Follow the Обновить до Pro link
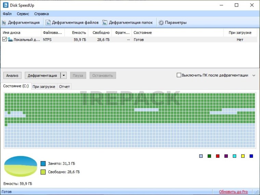The width and height of the screenshot is (260, 195). point(233,192)
